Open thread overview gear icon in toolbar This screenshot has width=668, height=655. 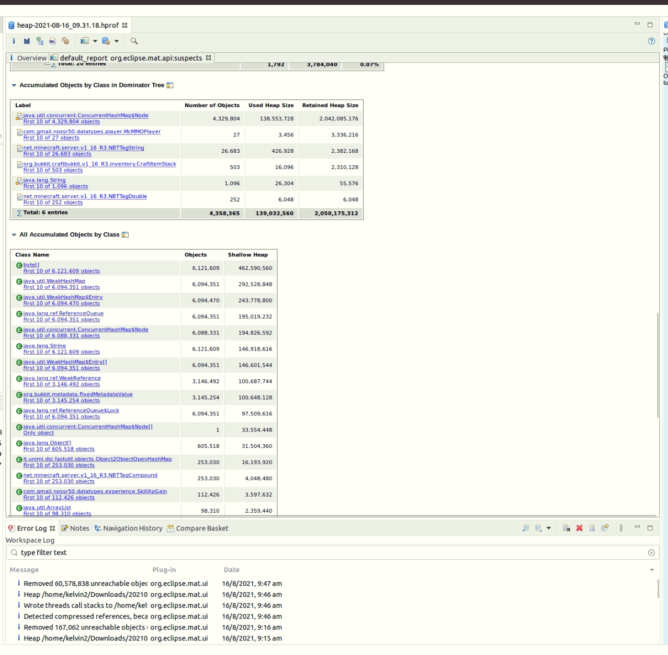[x=65, y=41]
